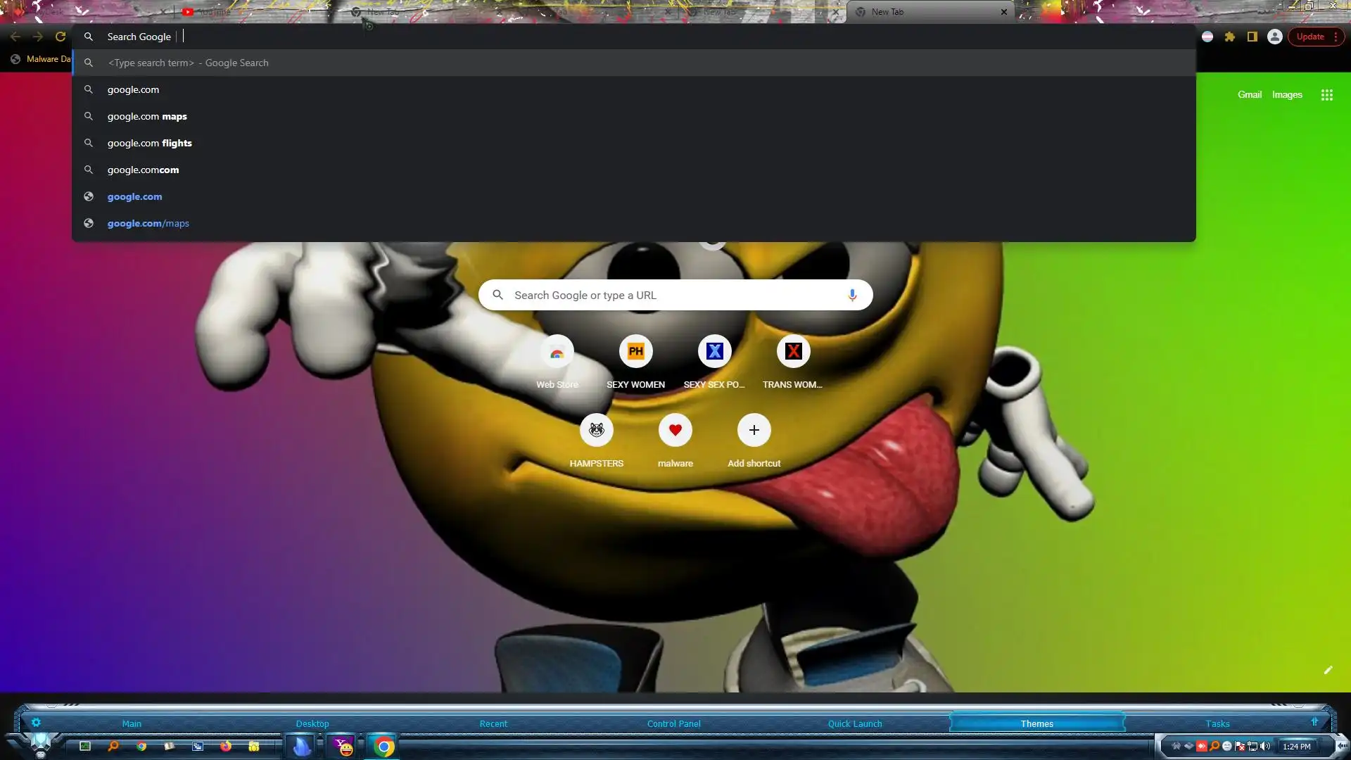
Task: Click the Add shortcut plus button
Action: 754,431
